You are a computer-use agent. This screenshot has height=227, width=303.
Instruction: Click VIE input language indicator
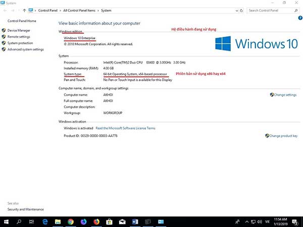(x=267, y=221)
